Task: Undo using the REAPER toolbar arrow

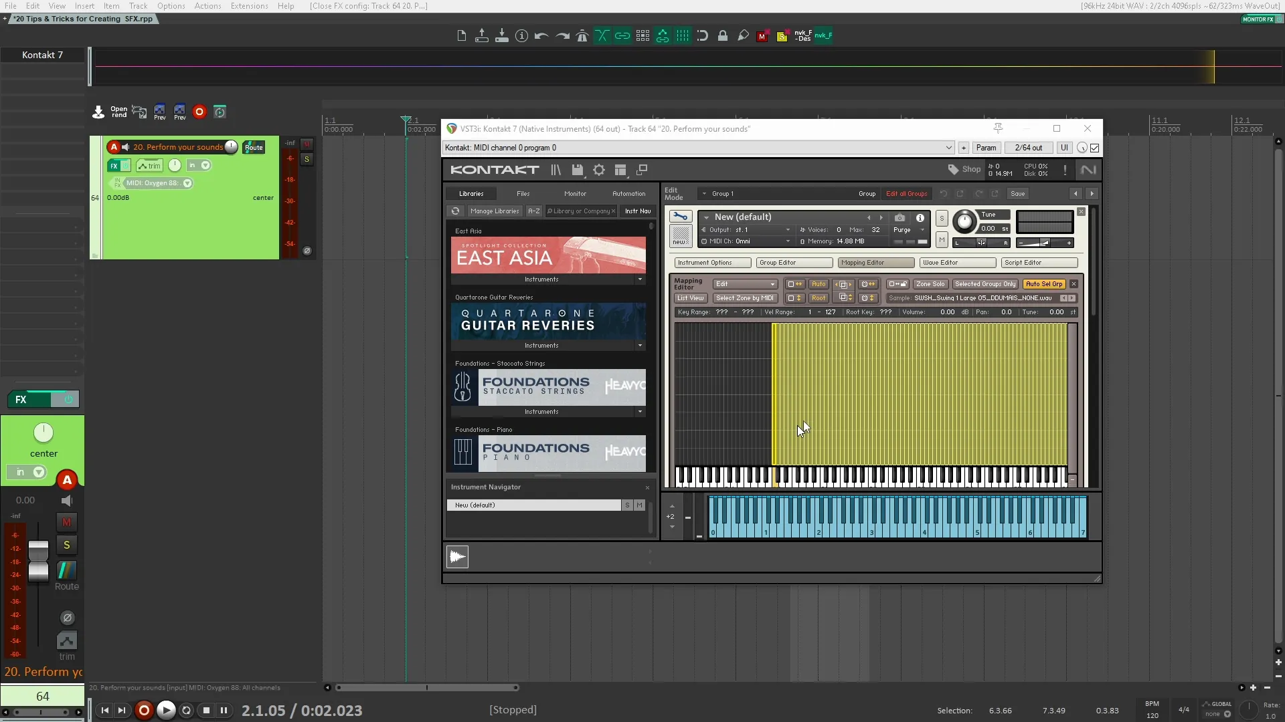Action: [541, 36]
